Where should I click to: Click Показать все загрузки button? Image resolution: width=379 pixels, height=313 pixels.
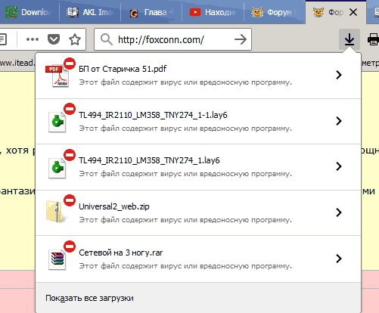[89, 298]
